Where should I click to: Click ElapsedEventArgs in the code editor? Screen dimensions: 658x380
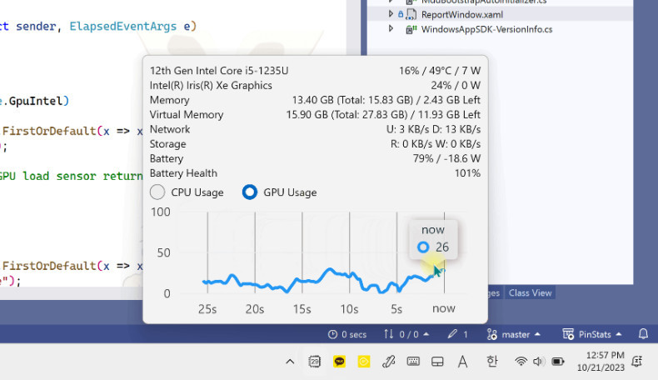(x=123, y=27)
